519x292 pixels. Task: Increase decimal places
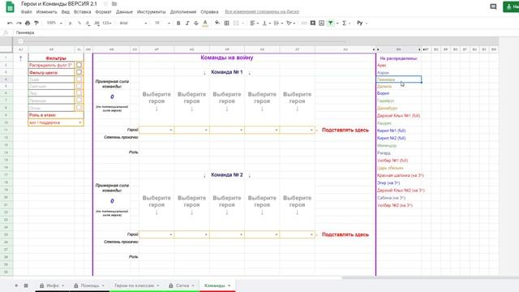pos(97,24)
